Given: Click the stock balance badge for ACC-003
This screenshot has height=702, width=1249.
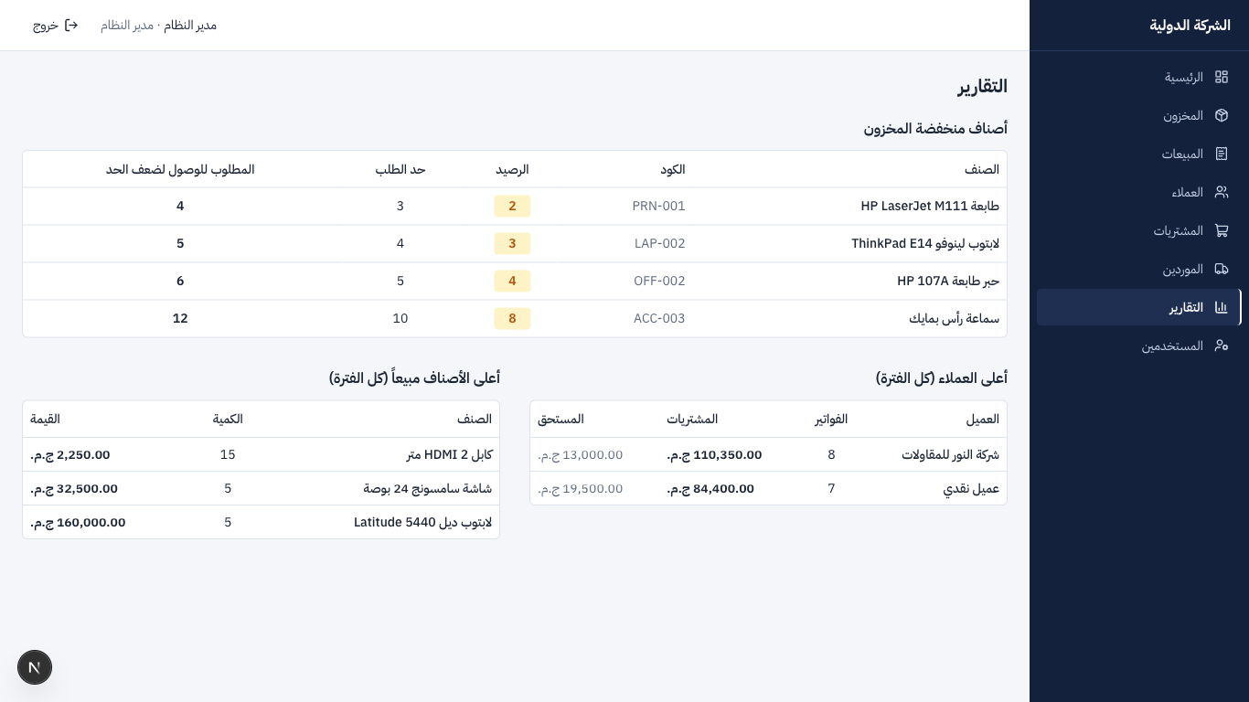Looking at the screenshot, I should tap(512, 318).
